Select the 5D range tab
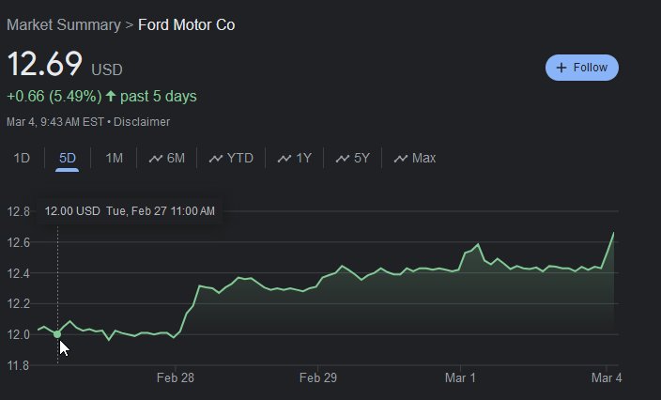 [67, 158]
